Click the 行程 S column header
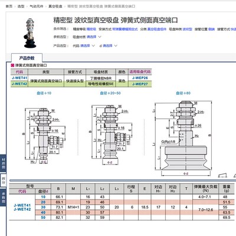This screenshot has height=236, width=236. (131, 189)
